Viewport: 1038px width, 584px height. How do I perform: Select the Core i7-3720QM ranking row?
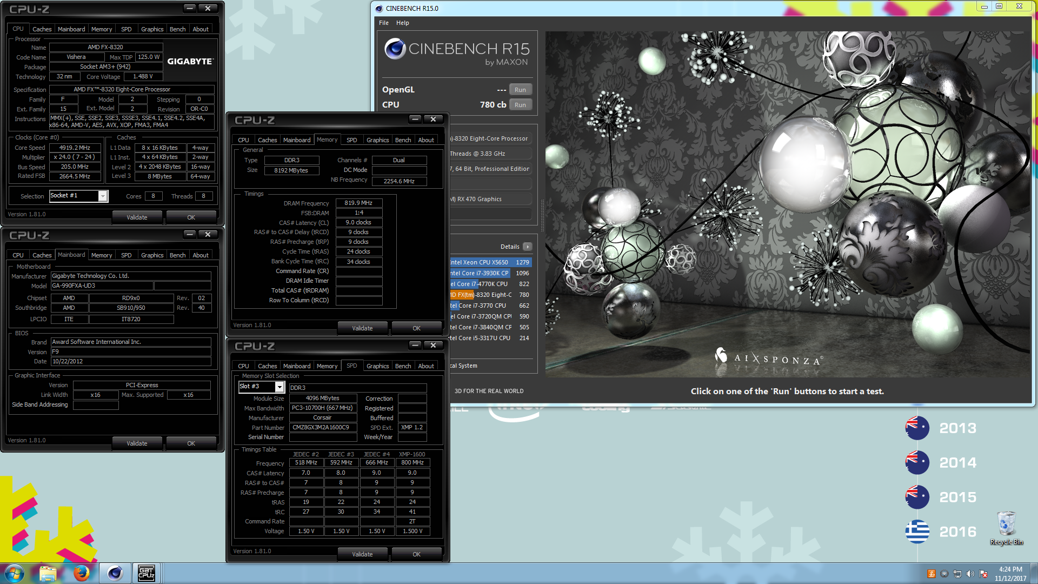[x=491, y=316]
